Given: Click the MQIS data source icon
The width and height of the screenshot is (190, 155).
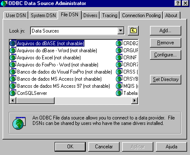Looking at the screenshot, I should [119, 86].
